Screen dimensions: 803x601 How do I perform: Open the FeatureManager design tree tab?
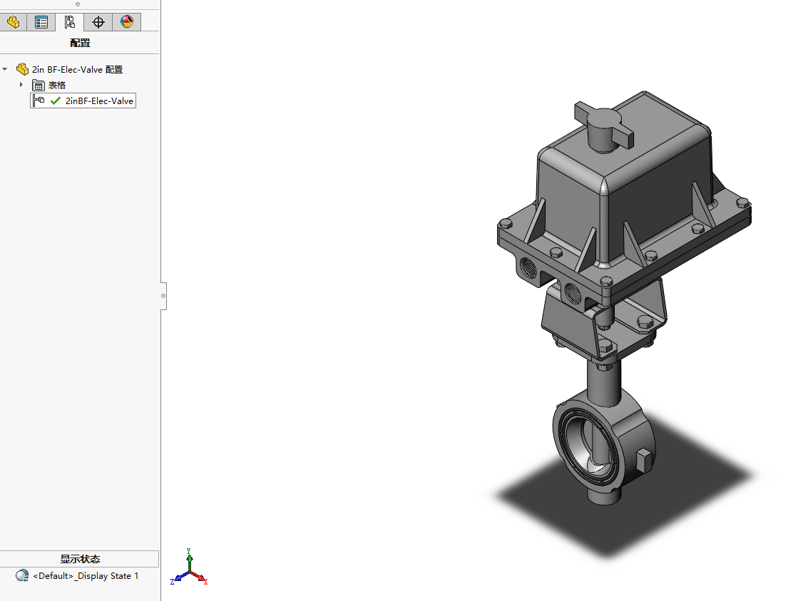click(14, 22)
